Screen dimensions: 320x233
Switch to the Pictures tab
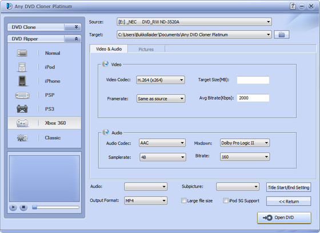(x=146, y=49)
